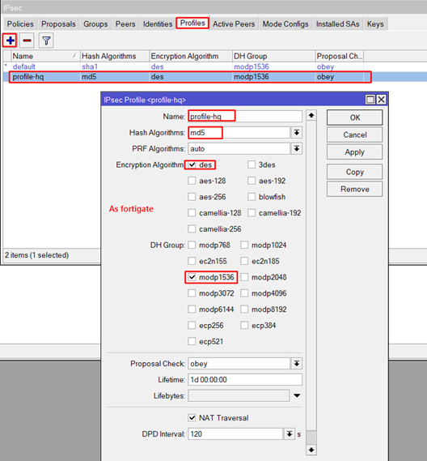Sort by Encryption Algorithm column header

191,56
